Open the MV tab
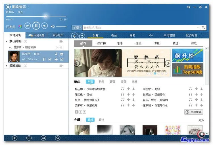The image size is (213, 145). [151, 35]
